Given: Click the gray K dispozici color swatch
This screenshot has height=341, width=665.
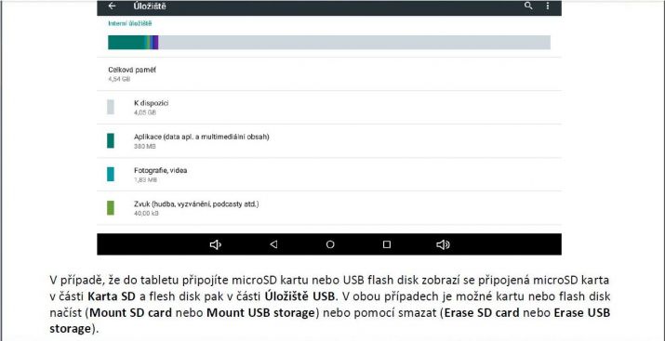Looking at the screenshot, I should coord(111,107).
